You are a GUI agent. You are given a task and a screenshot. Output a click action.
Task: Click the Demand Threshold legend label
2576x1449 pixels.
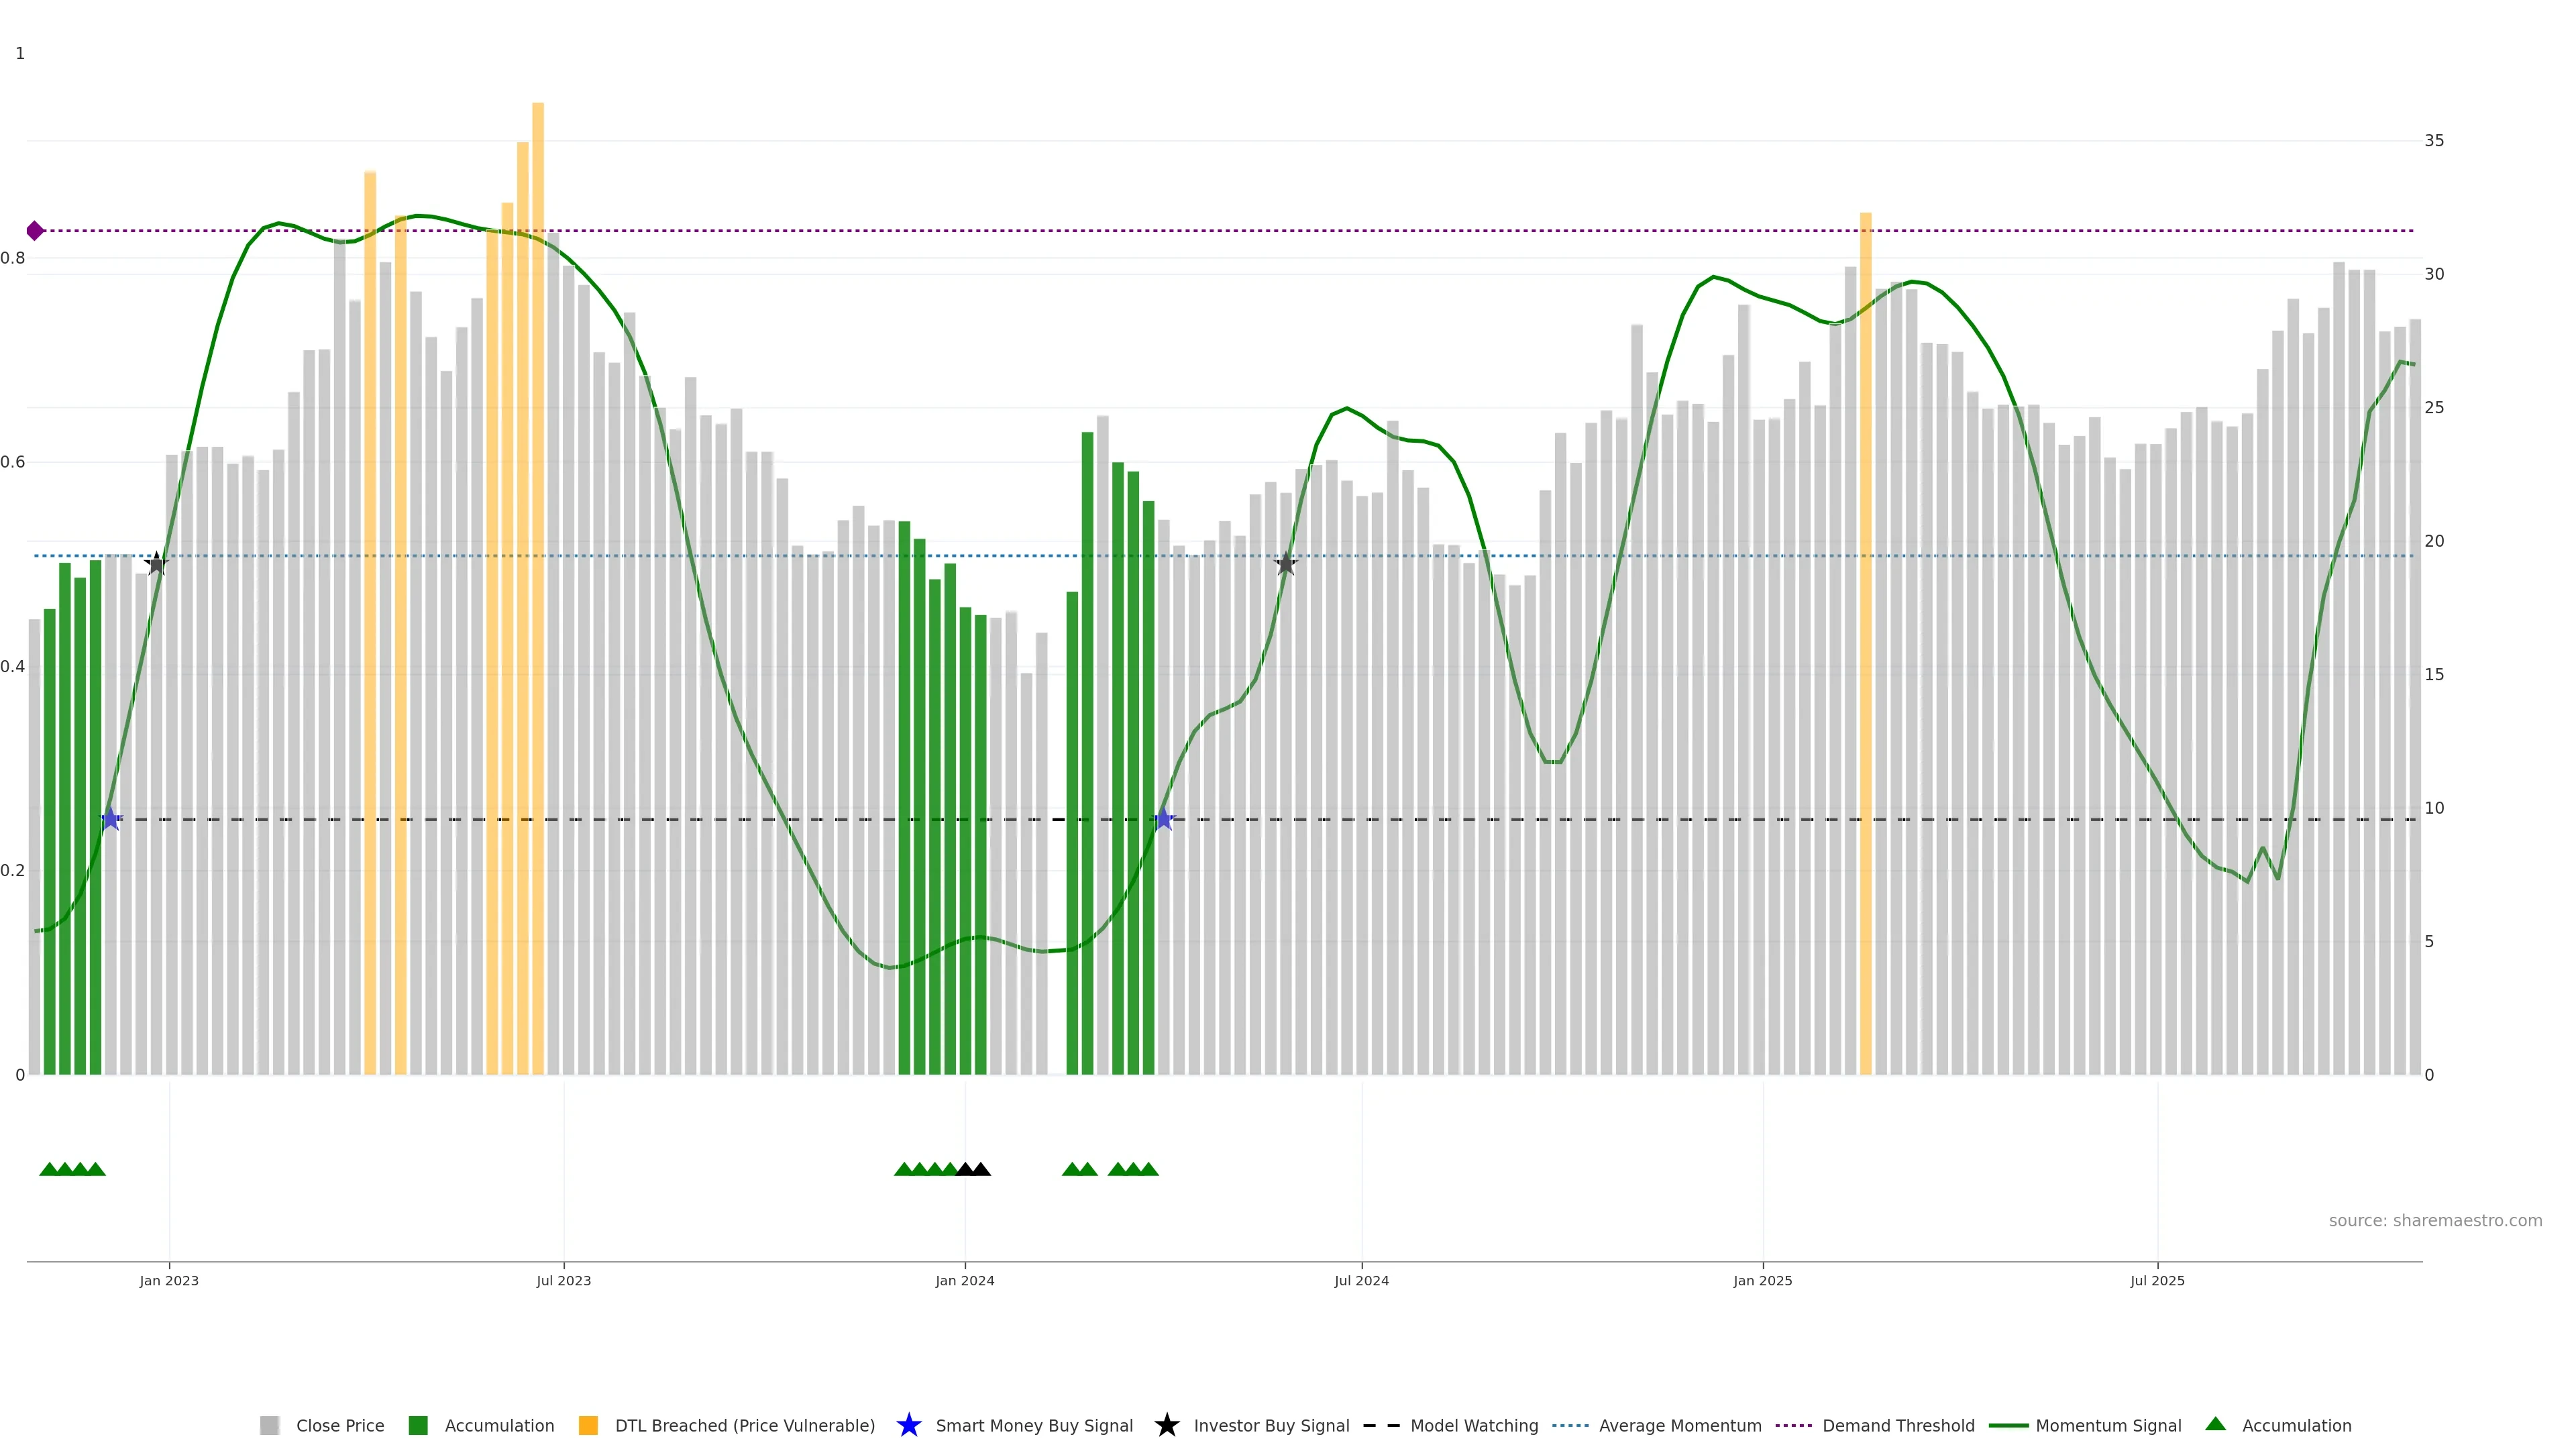(x=1898, y=1425)
